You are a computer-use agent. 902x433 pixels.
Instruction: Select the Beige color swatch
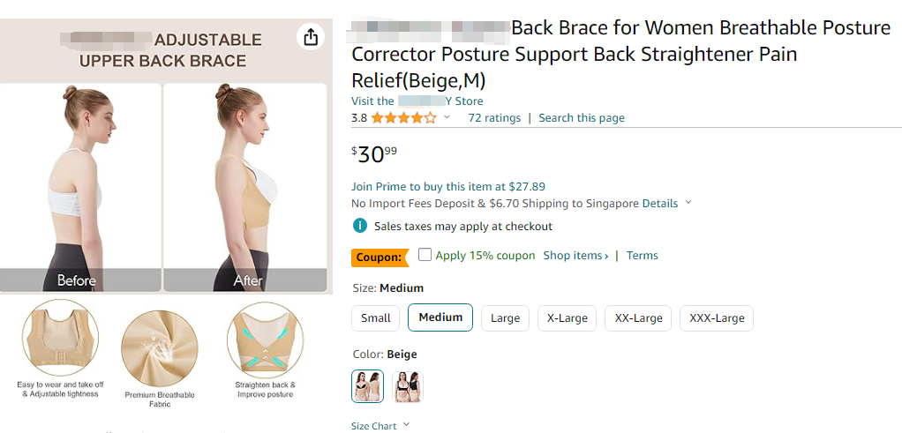point(367,386)
